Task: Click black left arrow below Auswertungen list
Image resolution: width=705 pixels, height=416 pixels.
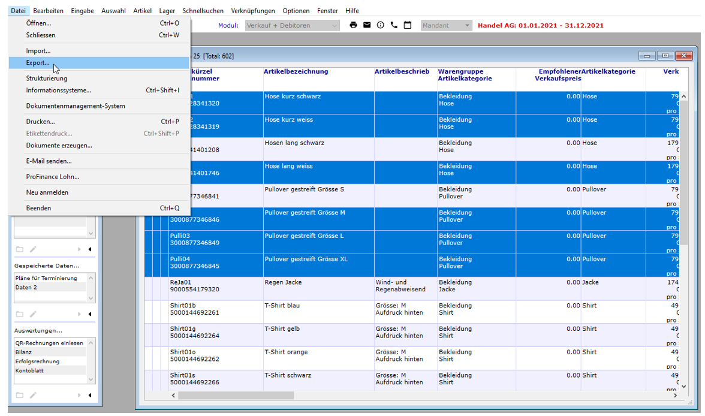Action: (90, 395)
